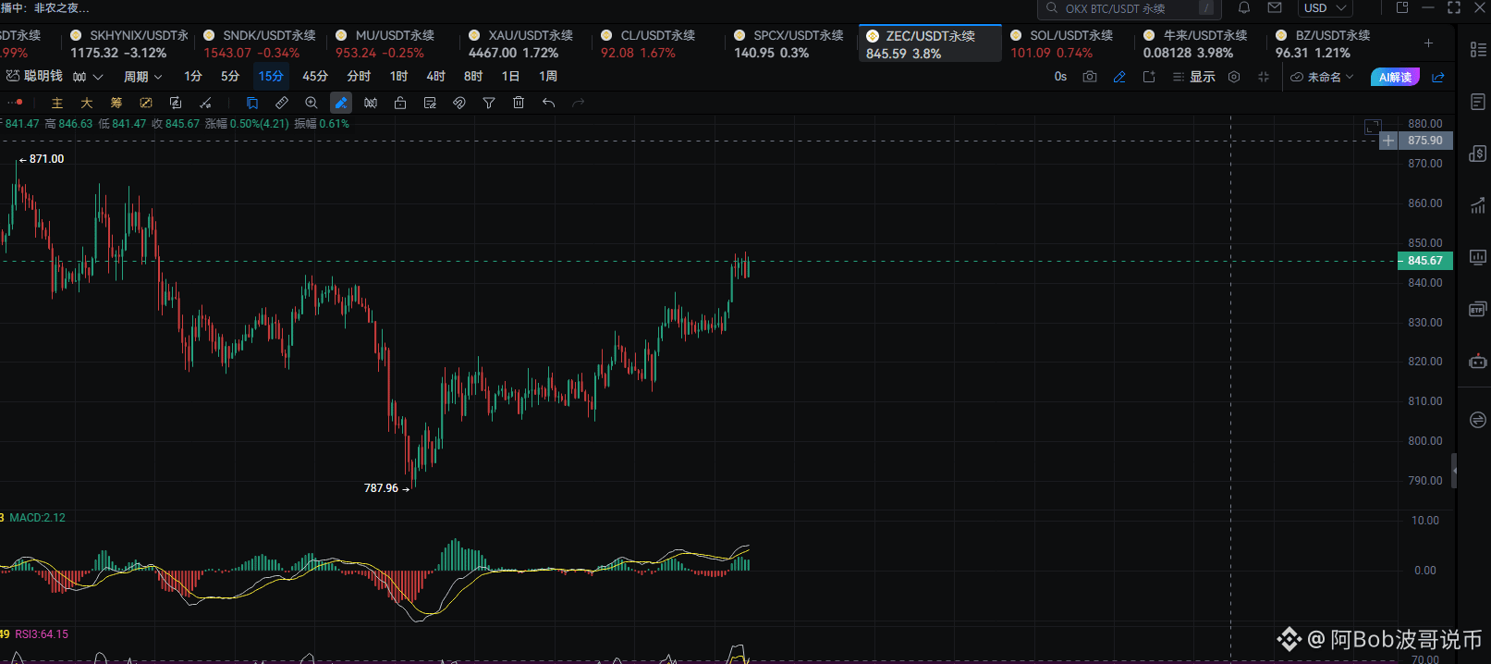Open the robot assistant in right sidebar
This screenshot has height=664, width=1491.
pos(1477,361)
